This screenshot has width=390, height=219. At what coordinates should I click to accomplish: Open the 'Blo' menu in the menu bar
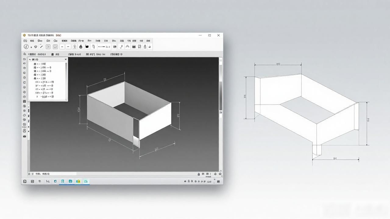pyautogui.click(x=114, y=41)
